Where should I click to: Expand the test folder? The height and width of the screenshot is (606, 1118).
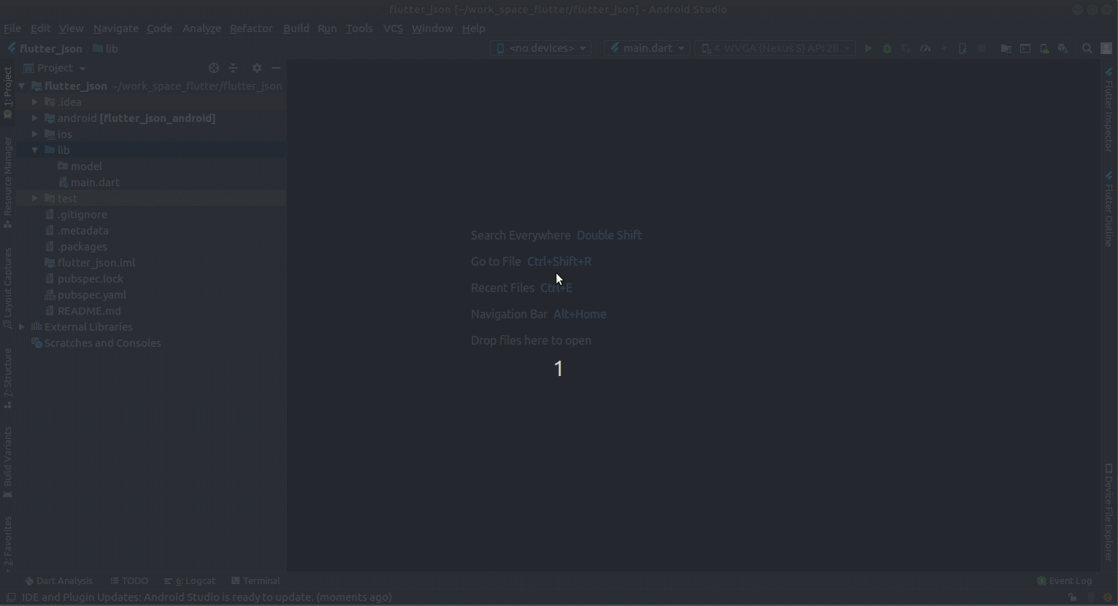35,199
